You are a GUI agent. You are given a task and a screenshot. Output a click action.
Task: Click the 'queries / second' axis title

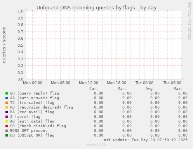4,45
